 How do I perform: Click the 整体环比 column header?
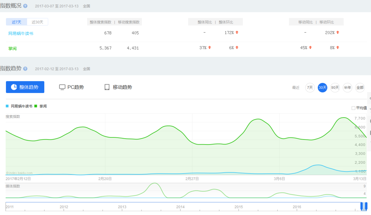coord(226,22)
